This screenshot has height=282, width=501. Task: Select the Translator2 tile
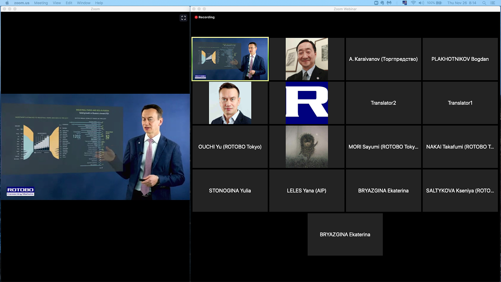tap(383, 103)
